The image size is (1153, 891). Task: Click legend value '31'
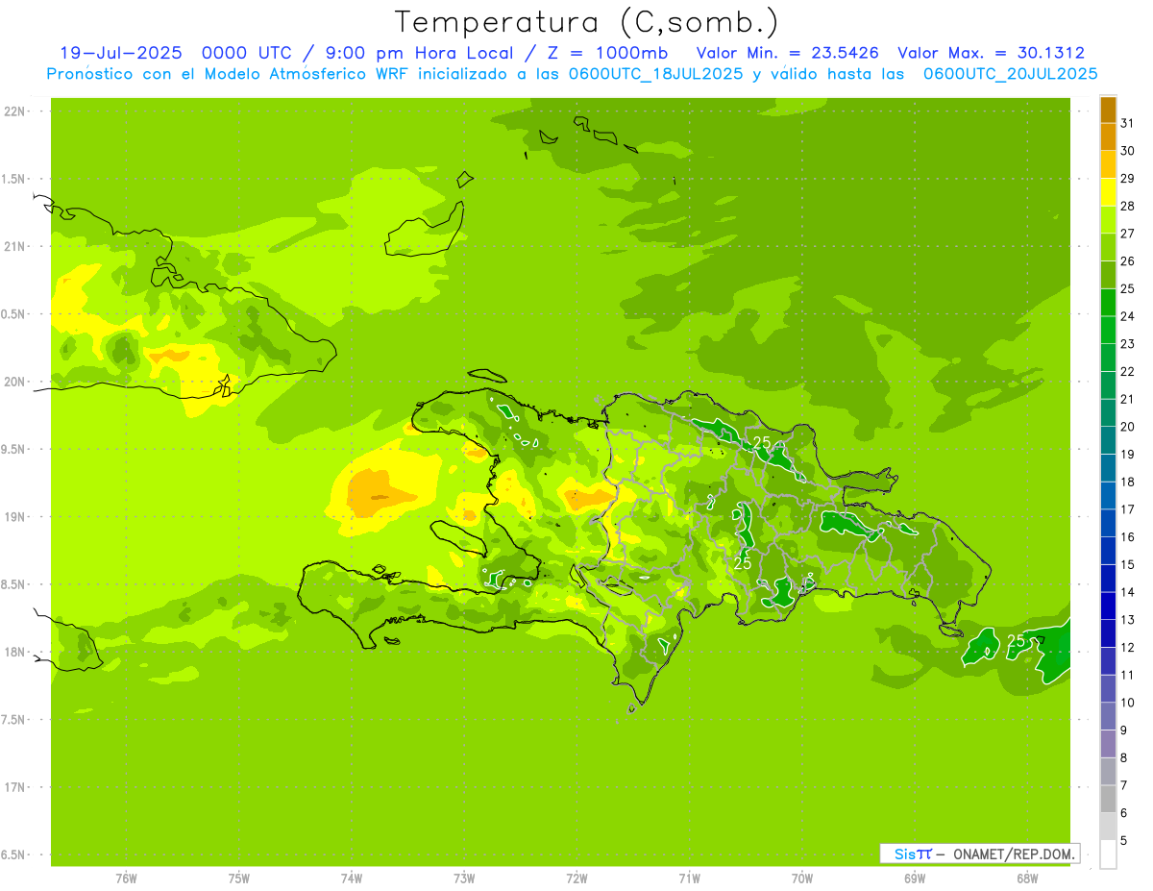tap(1127, 123)
